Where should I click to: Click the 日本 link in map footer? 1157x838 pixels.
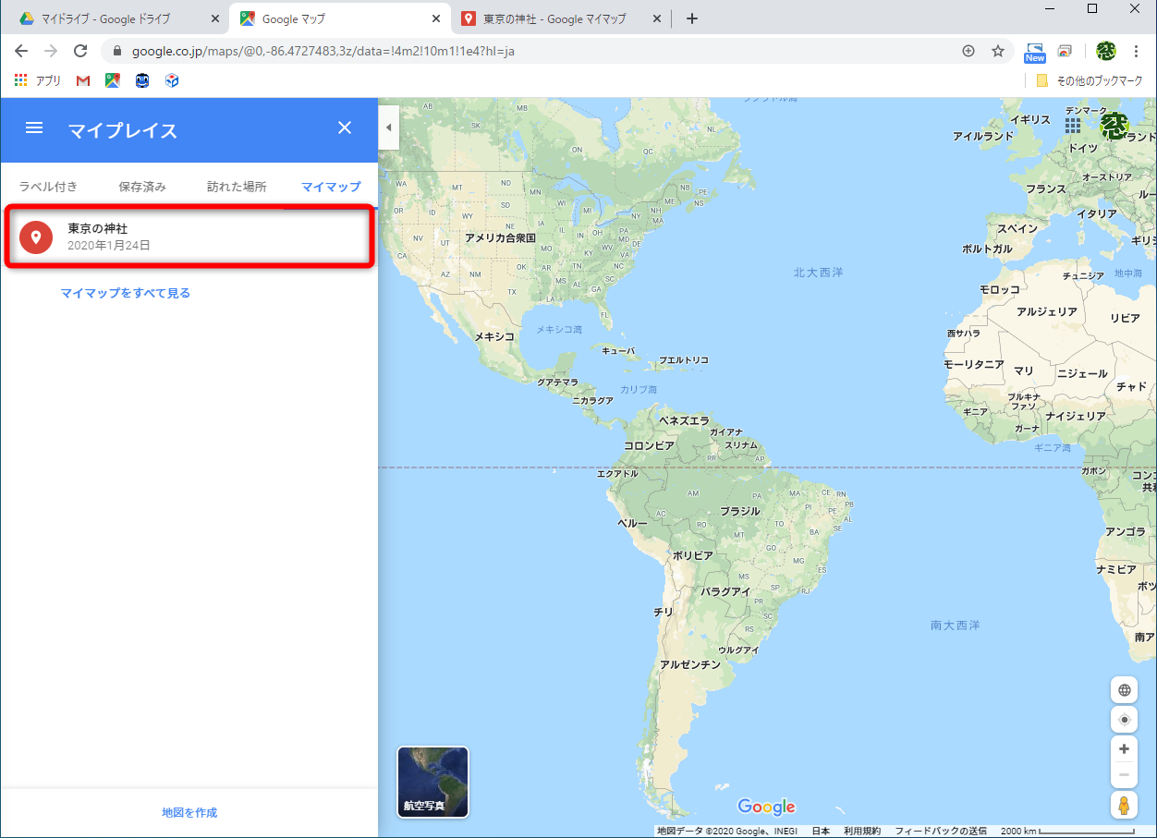point(821,832)
